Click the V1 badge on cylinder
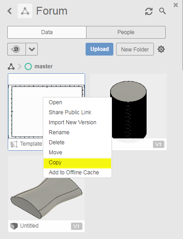 158,144
